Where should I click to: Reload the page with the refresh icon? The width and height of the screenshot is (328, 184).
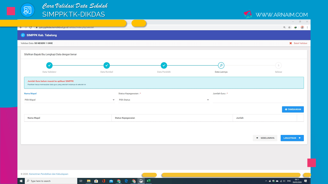click(x=30, y=27)
